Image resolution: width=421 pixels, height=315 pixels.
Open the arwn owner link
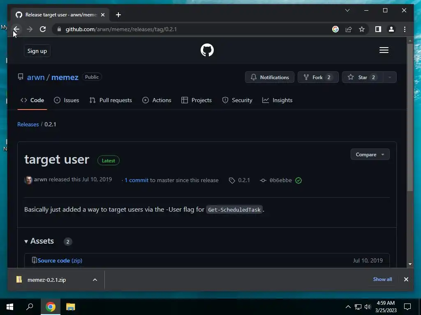point(36,77)
